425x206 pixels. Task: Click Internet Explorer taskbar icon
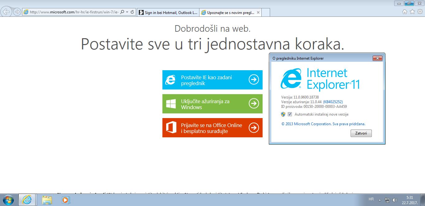pyautogui.click(x=27, y=200)
